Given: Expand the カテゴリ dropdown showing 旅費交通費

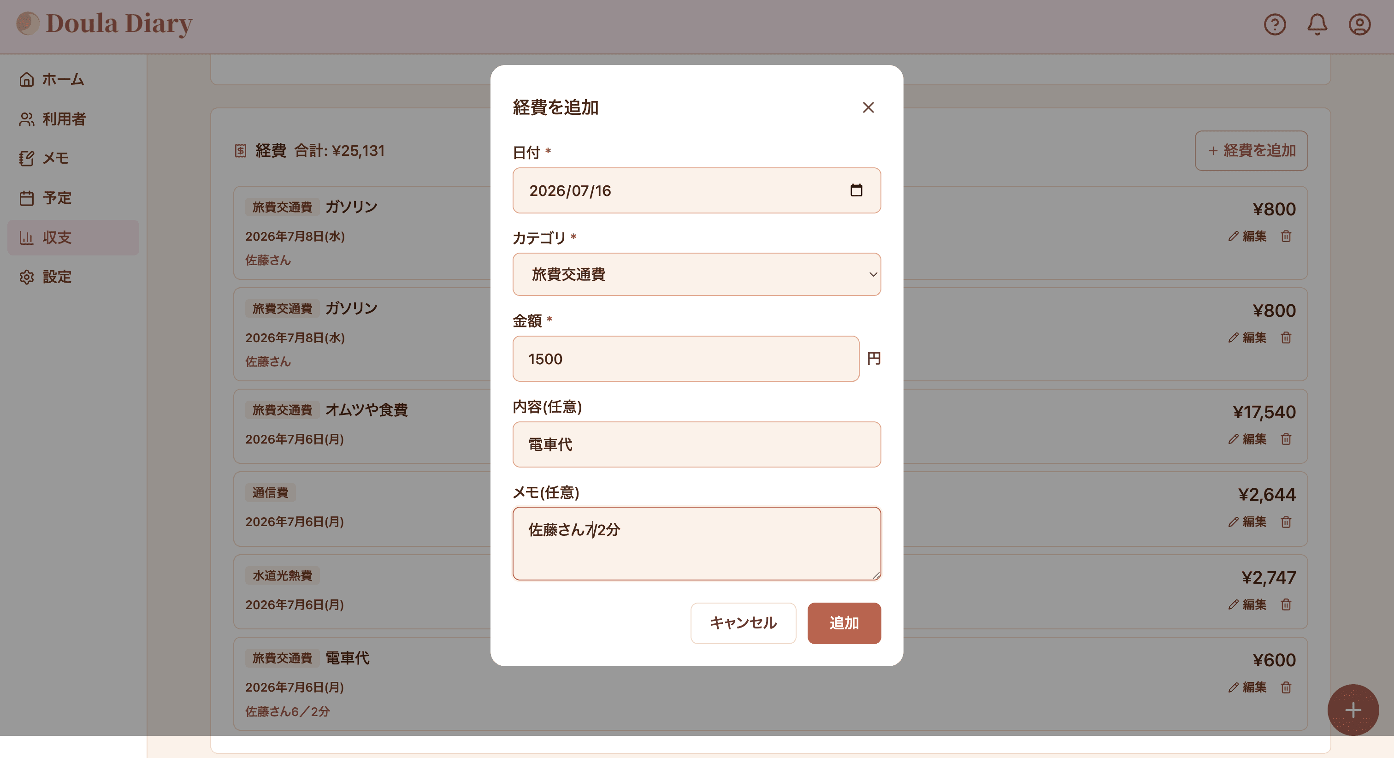Looking at the screenshot, I should click(x=697, y=274).
